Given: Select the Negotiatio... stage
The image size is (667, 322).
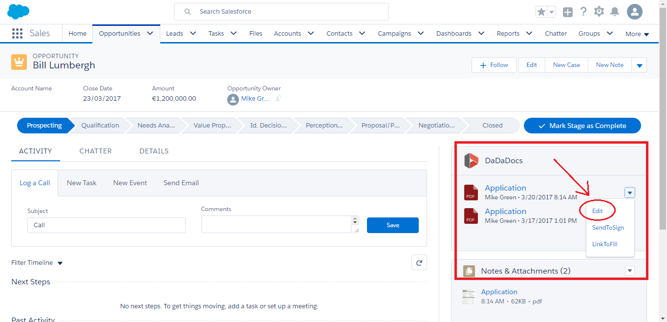Looking at the screenshot, I should pos(436,126).
